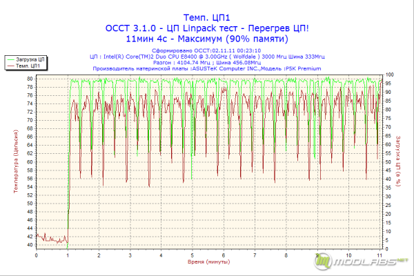Click the Темп. ЦП1 legend label
Screen dimensions: 414x276
tap(28, 66)
